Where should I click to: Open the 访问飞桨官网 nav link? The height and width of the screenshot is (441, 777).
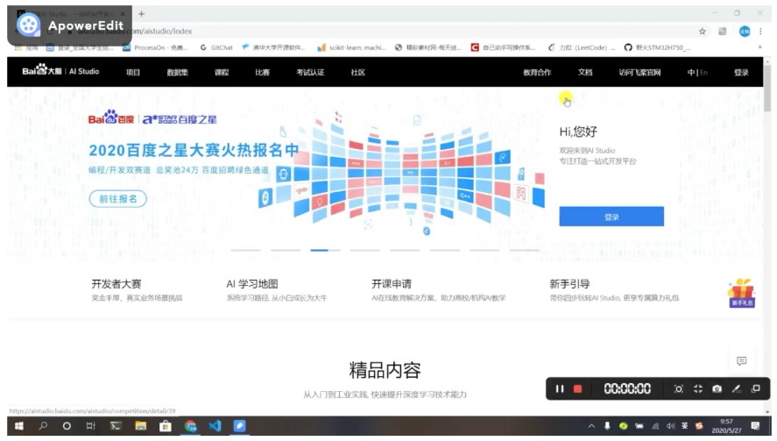(639, 73)
